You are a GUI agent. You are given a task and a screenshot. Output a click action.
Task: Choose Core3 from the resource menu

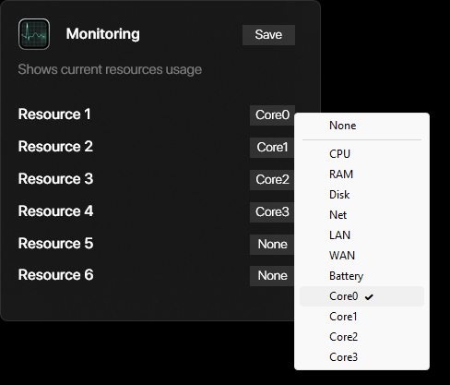pyautogui.click(x=361, y=357)
